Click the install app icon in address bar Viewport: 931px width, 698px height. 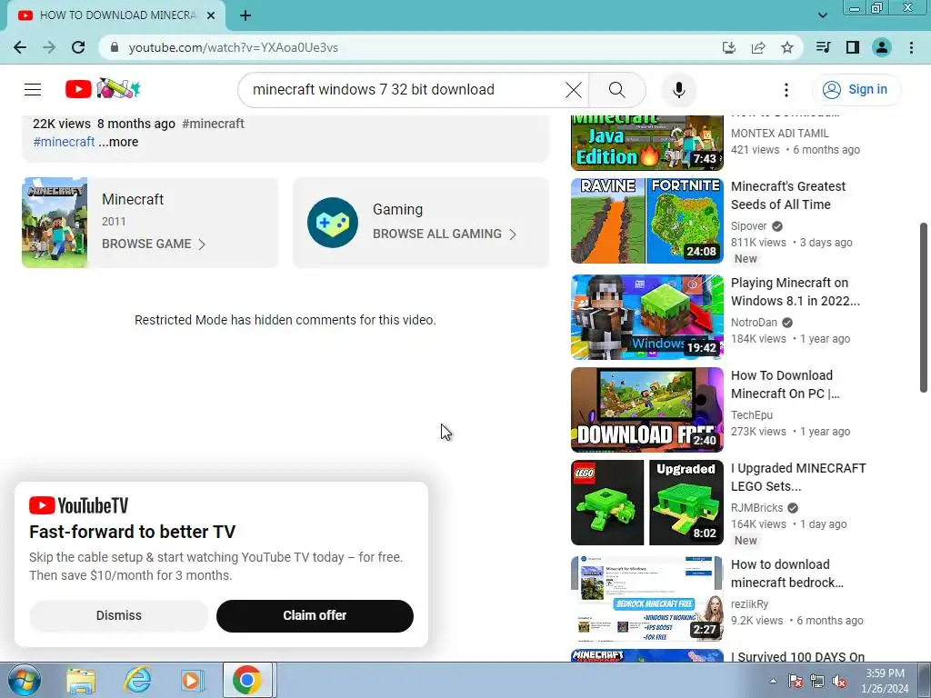pos(729,47)
